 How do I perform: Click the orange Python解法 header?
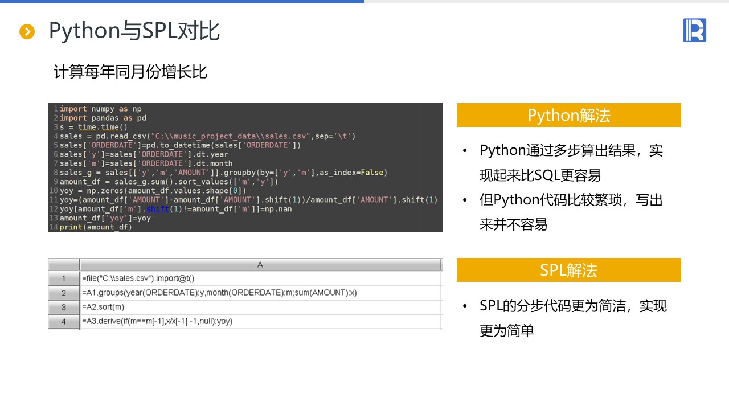click(x=568, y=115)
